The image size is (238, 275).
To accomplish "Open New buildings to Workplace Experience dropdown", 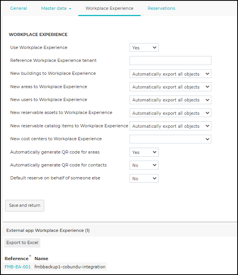I will click(x=170, y=74).
